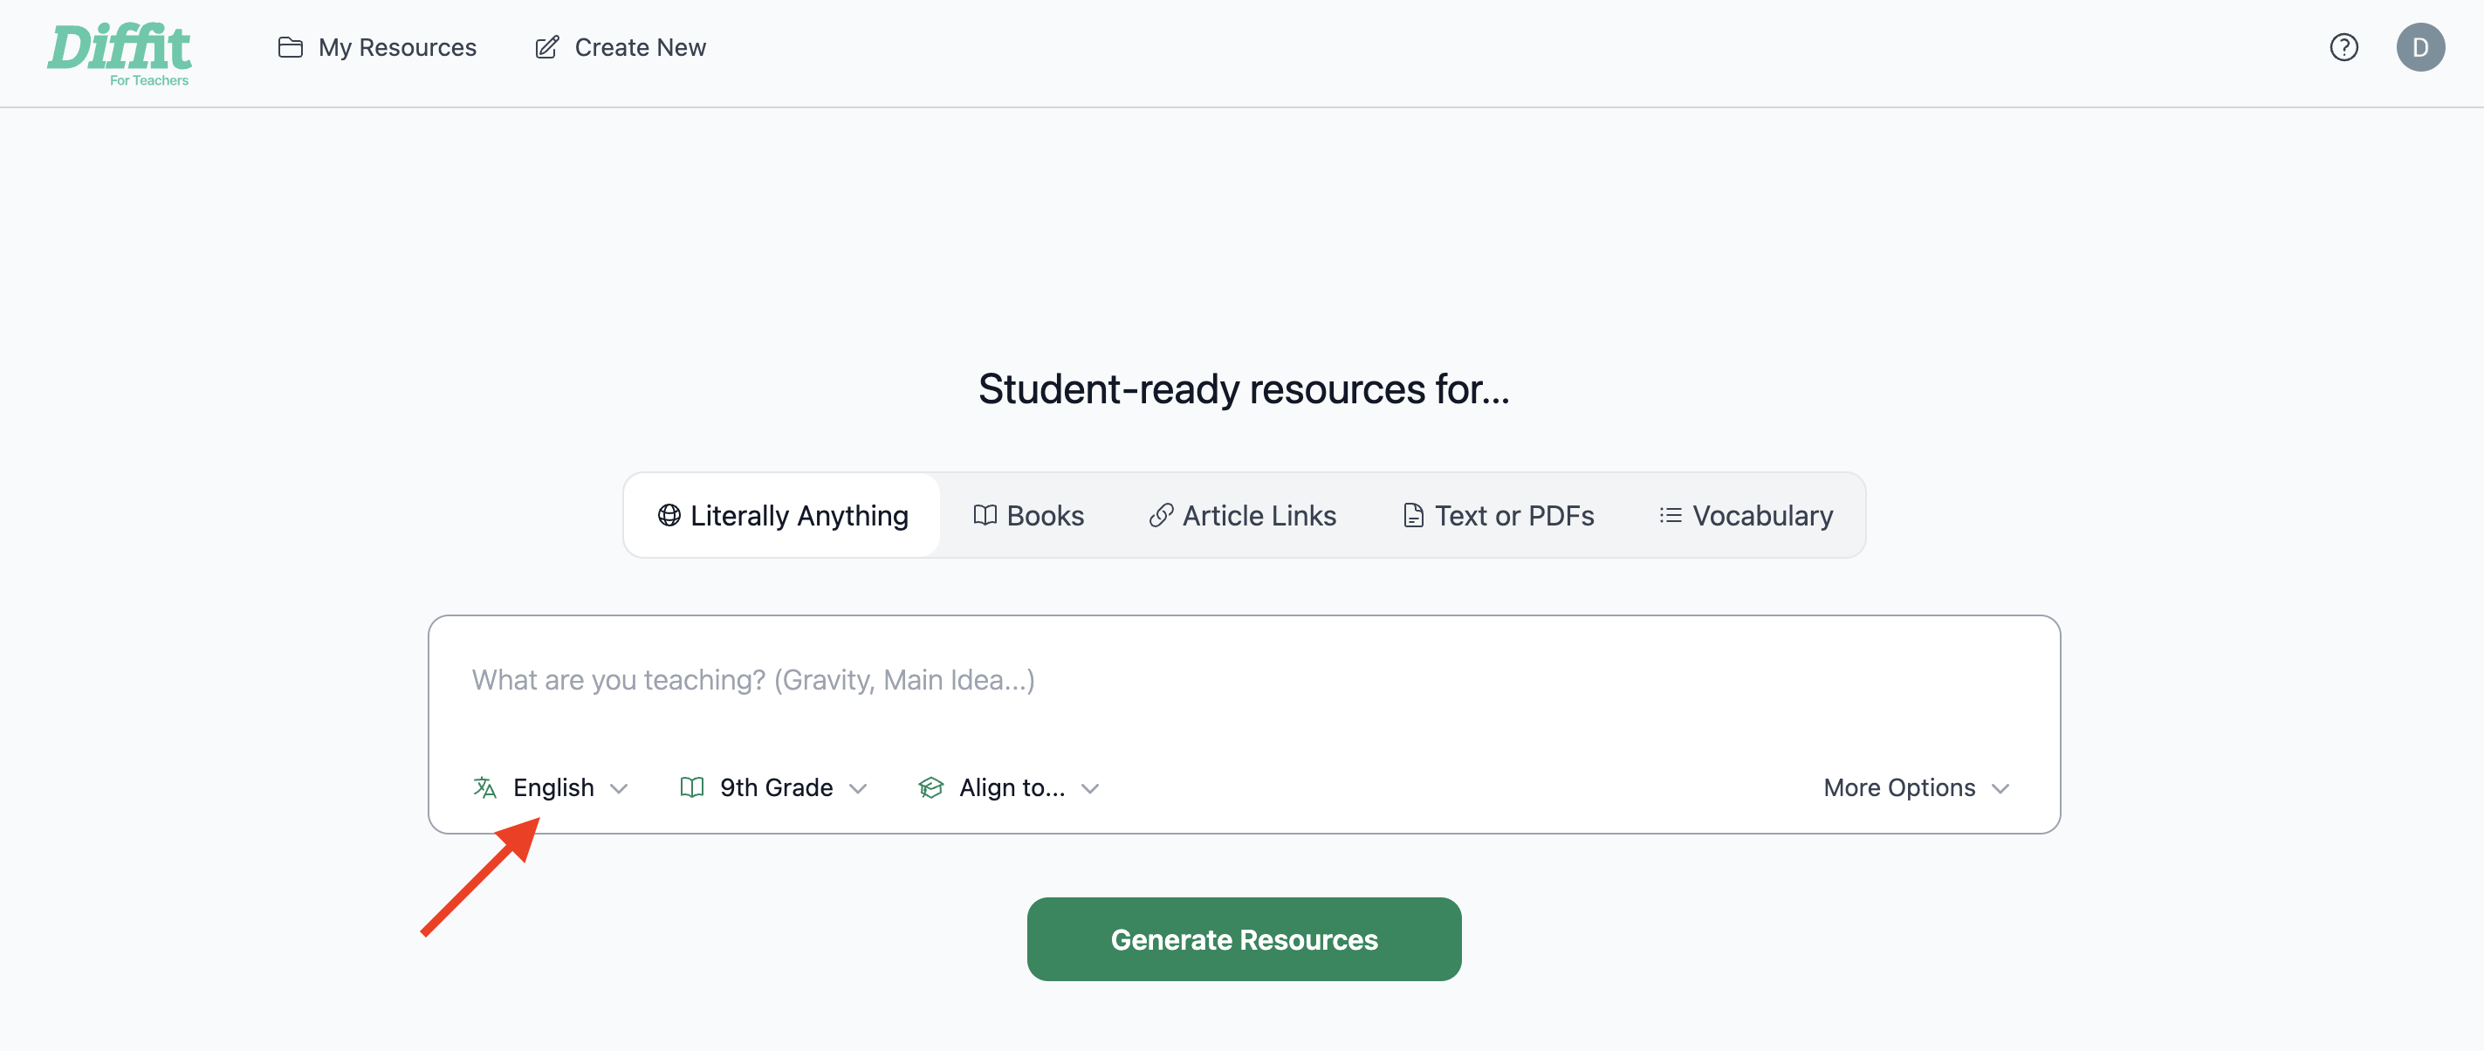2484x1051 pixels.
Task: Click the graduation cap icon beside Align to
Action: coord(931,787)
